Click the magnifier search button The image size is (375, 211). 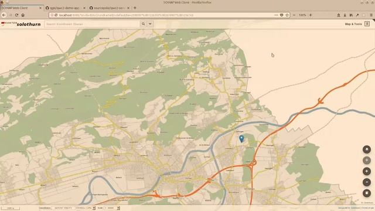pyautogui.click(x=143, y=24)
